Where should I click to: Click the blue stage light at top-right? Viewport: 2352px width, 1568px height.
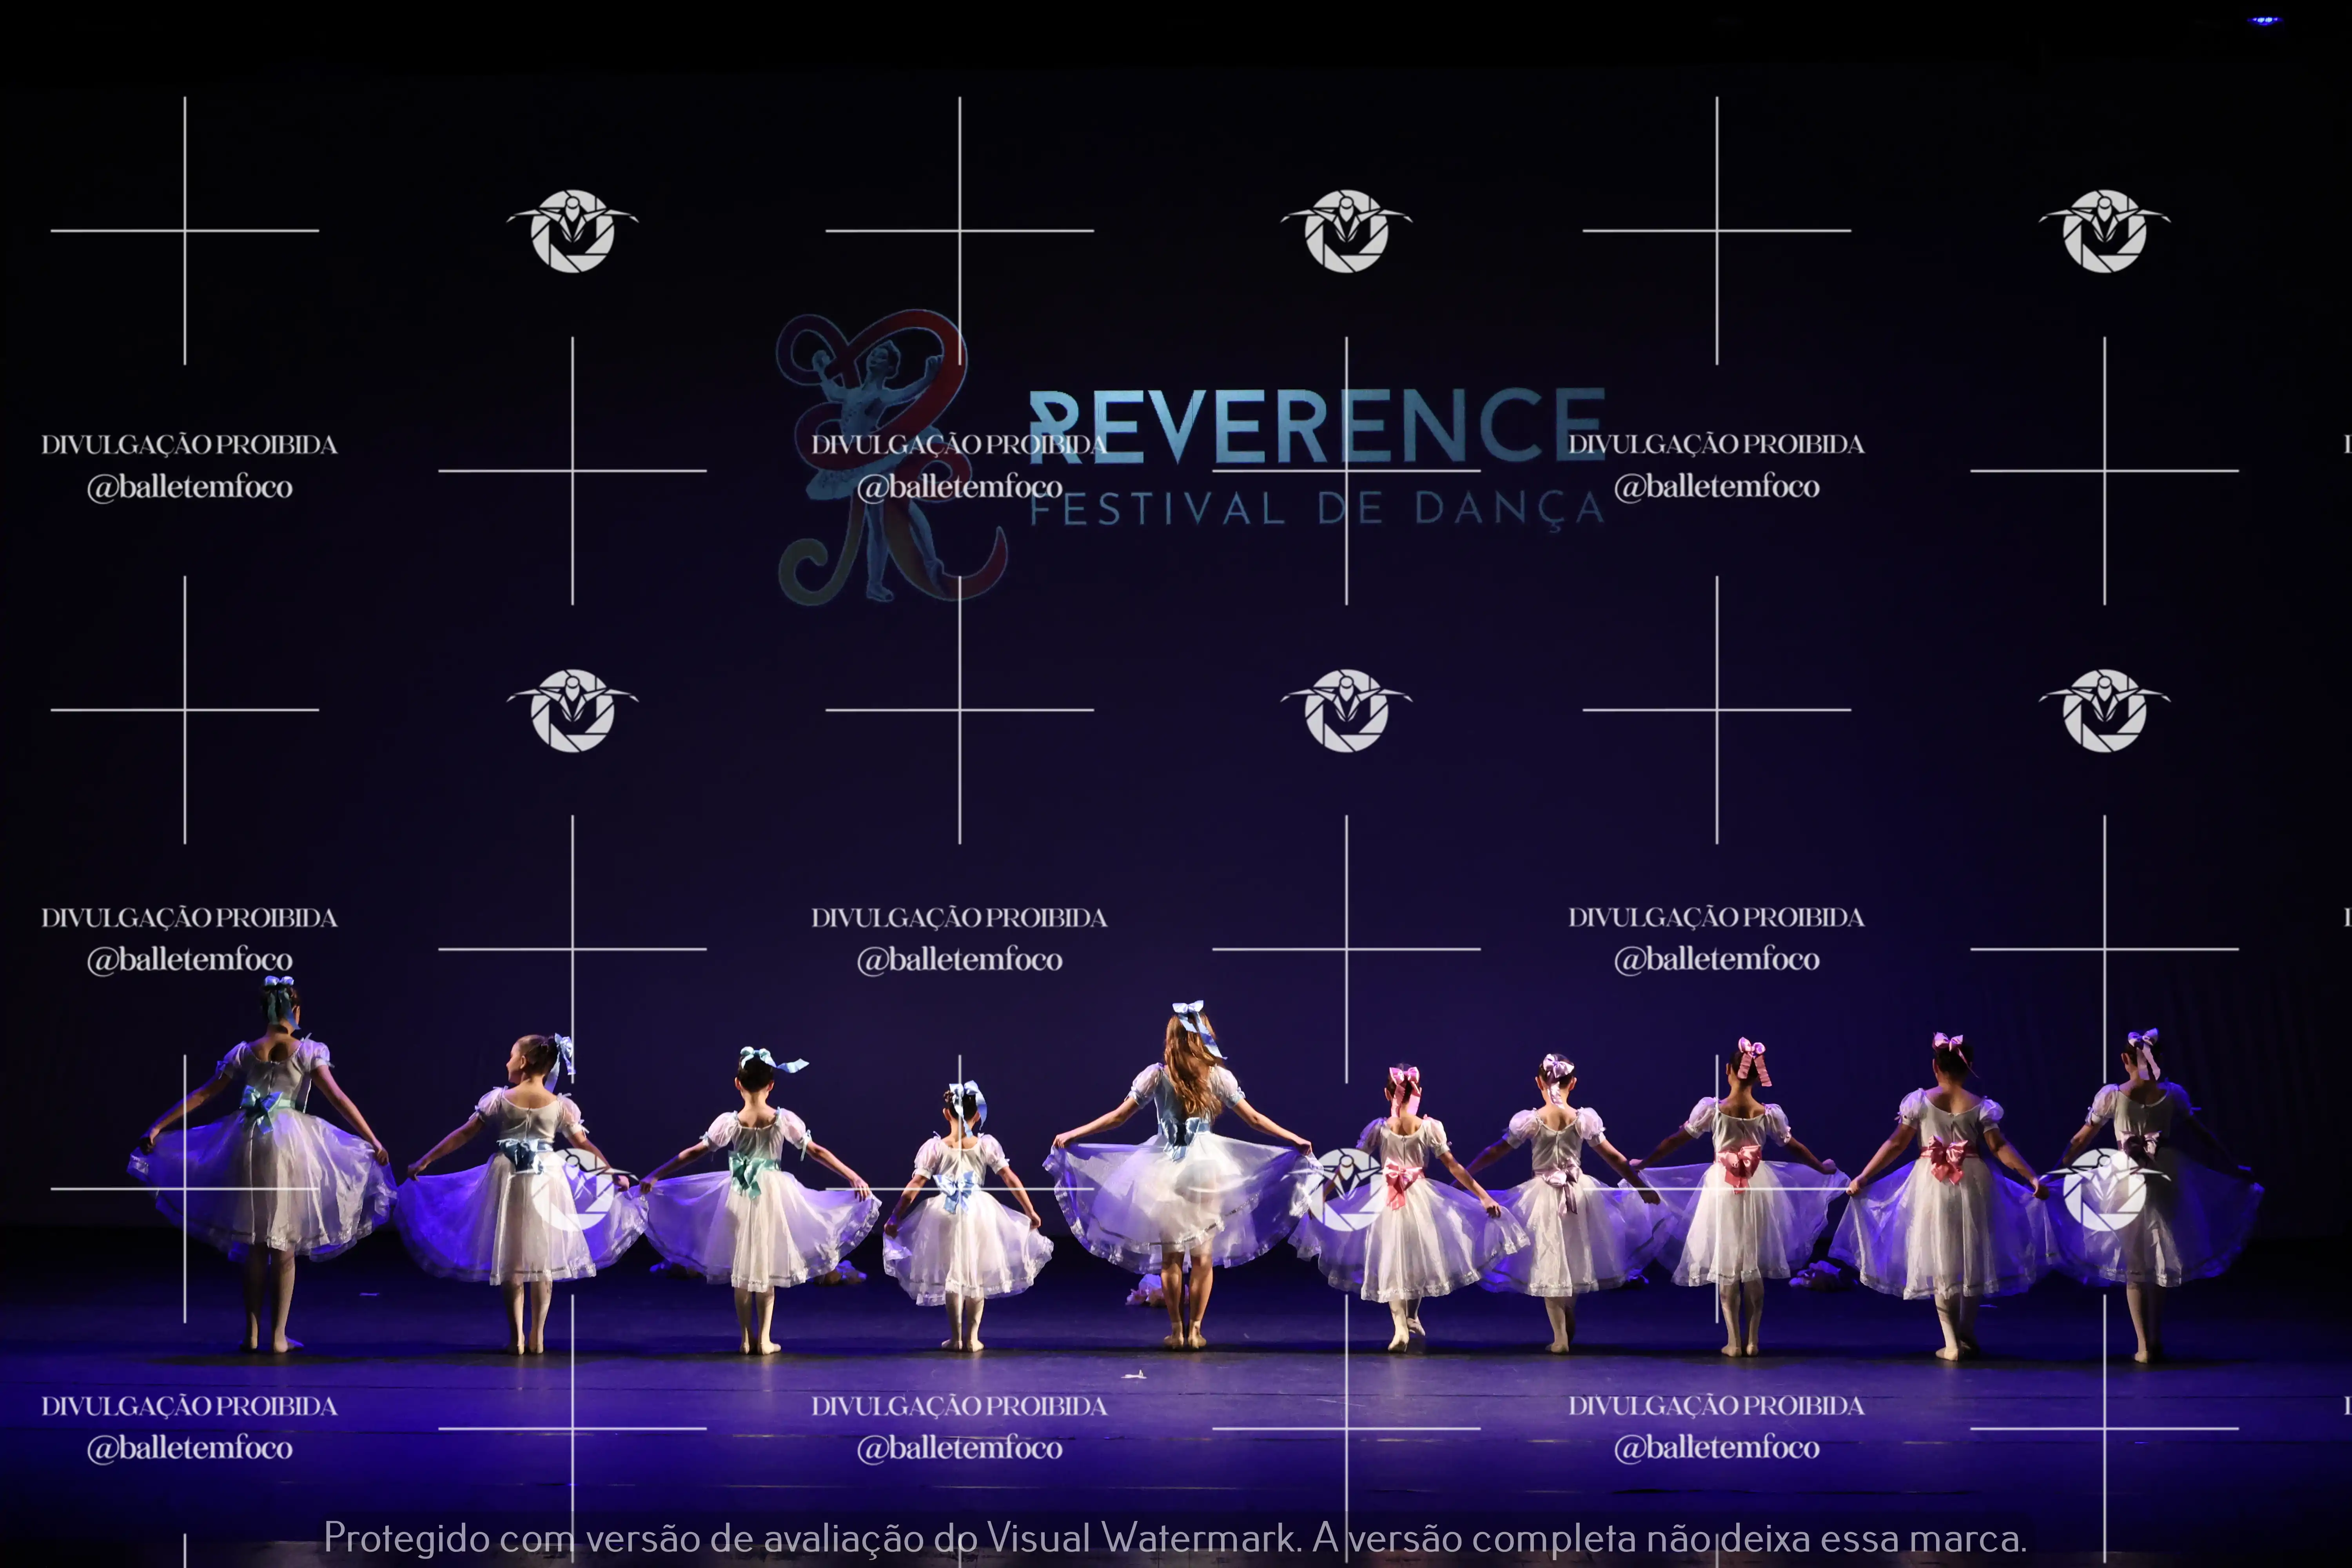click(2265, 20)
